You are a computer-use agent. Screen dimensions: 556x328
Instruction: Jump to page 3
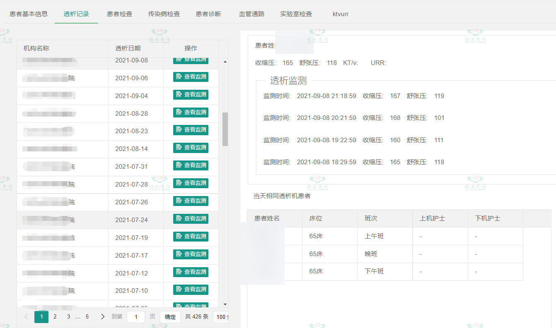click(x=68, y=317)
